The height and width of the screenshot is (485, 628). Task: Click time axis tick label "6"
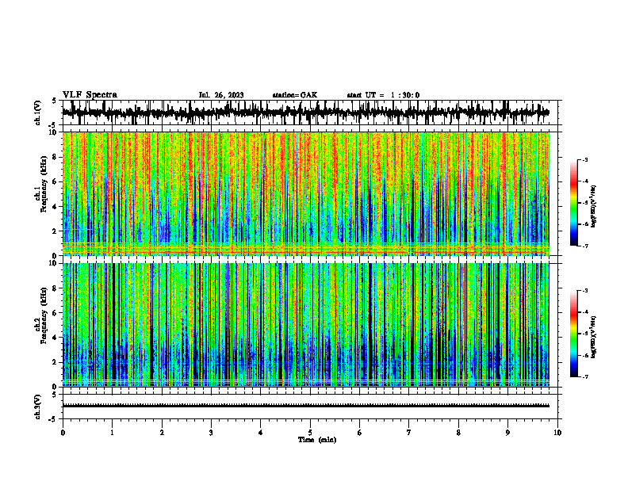[x=360, y=433]
